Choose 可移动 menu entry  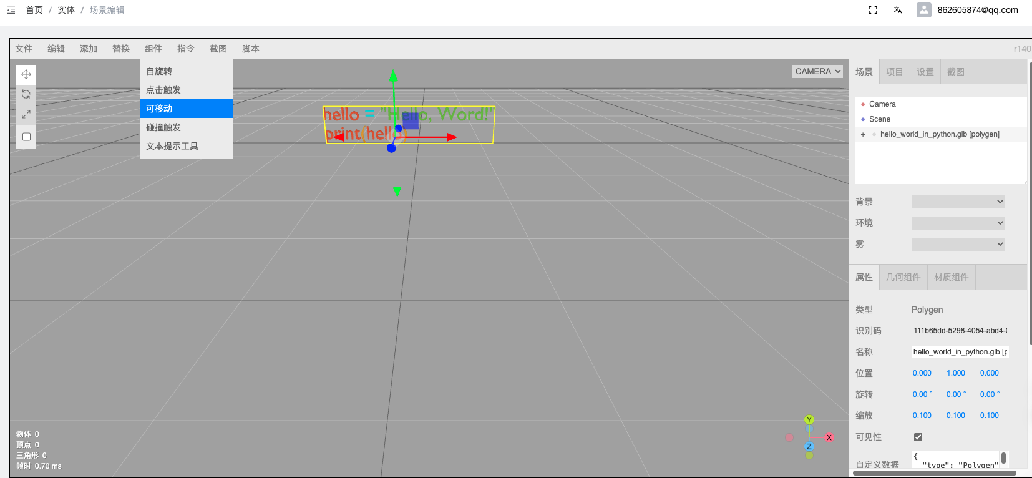coord(187,109)
